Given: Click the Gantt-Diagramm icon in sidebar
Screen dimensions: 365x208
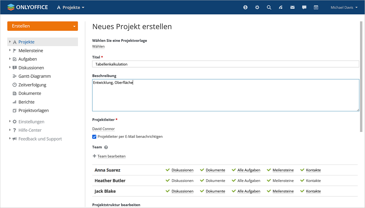Looking at the screenshot, I should tap(15, 76).
